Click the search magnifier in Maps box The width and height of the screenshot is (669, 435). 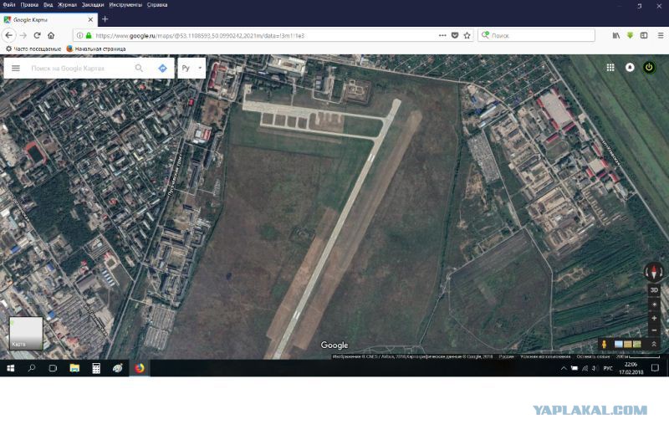(x=139, y=69)
